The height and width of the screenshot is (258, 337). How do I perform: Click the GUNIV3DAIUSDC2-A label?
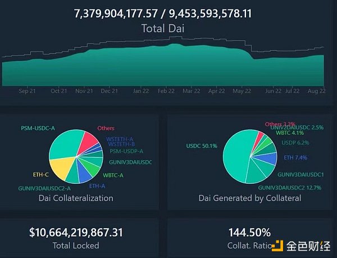(44, 188)
